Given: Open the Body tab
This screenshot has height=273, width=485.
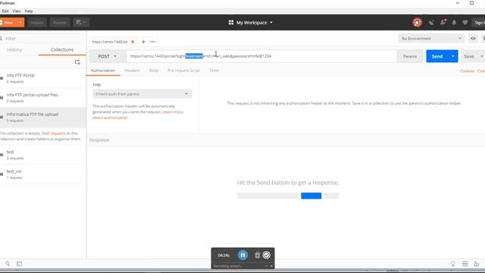Looking at the screenshot, I should pyautogui.click(x=153, y=71).
